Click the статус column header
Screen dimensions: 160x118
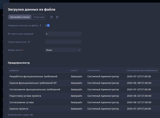[75, 70]
